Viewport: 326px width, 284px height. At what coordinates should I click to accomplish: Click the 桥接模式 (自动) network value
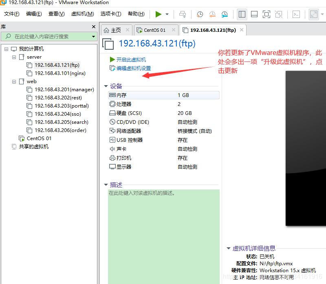(195, 131)
